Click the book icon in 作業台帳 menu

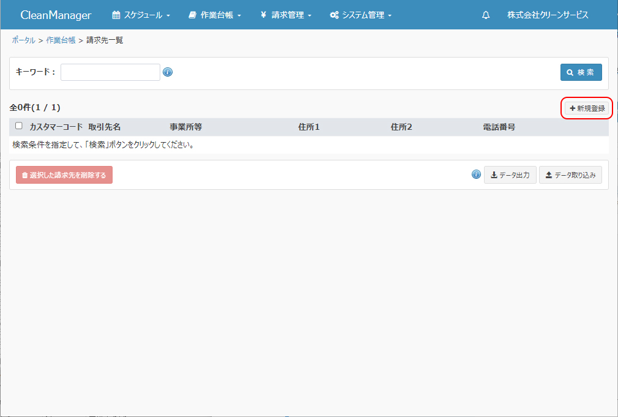(193, 15)
